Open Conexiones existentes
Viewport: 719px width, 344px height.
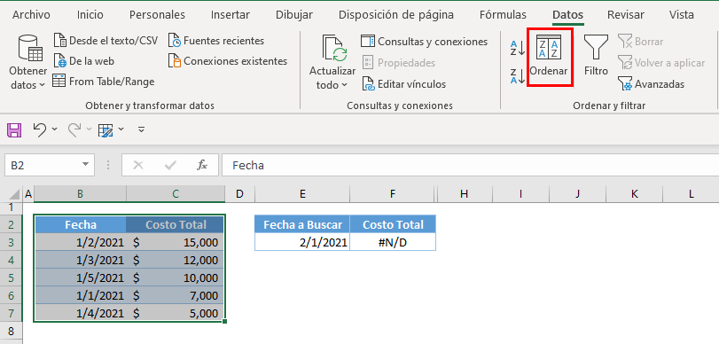(x=228, y=61)
